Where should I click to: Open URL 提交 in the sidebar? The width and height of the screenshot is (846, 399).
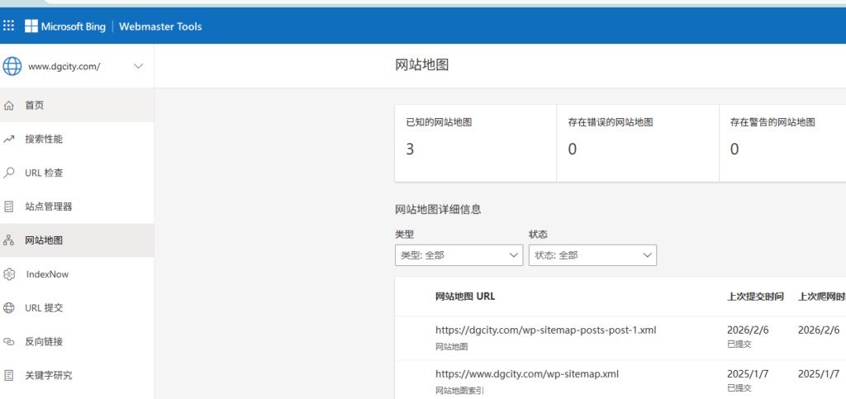point(77,308)
